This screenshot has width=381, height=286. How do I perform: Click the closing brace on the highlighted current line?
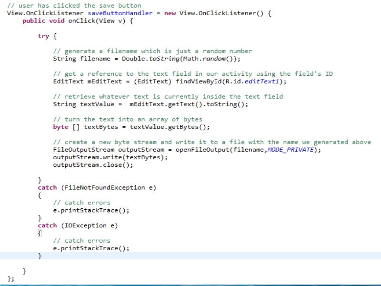[x=40, y=256]
